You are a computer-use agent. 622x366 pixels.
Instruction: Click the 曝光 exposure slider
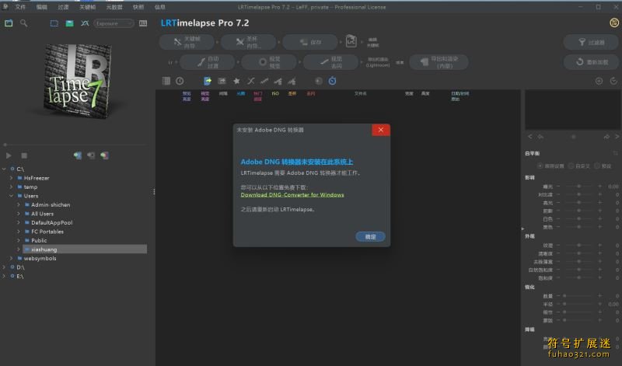[x=579, y=186]
